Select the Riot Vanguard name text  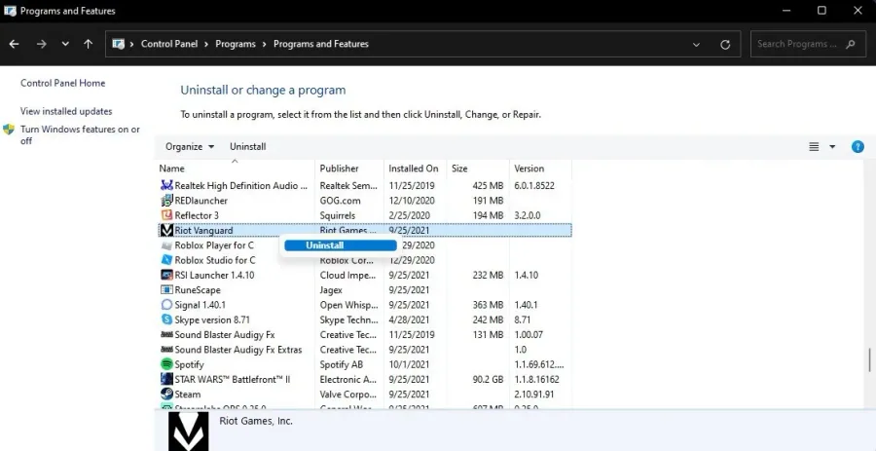pos(203,230)
